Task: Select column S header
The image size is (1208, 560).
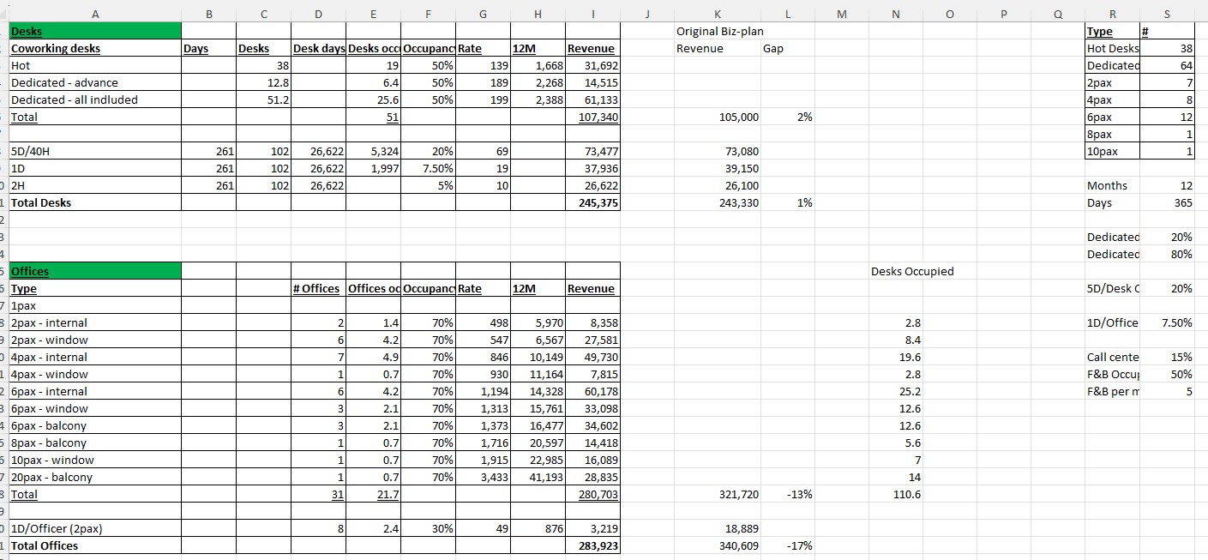Action: pyautogui.click(x=1168, y=14)
